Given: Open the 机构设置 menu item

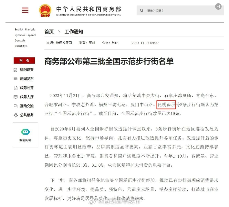Looking at the screenshot, I should click(x=27, y=70).
